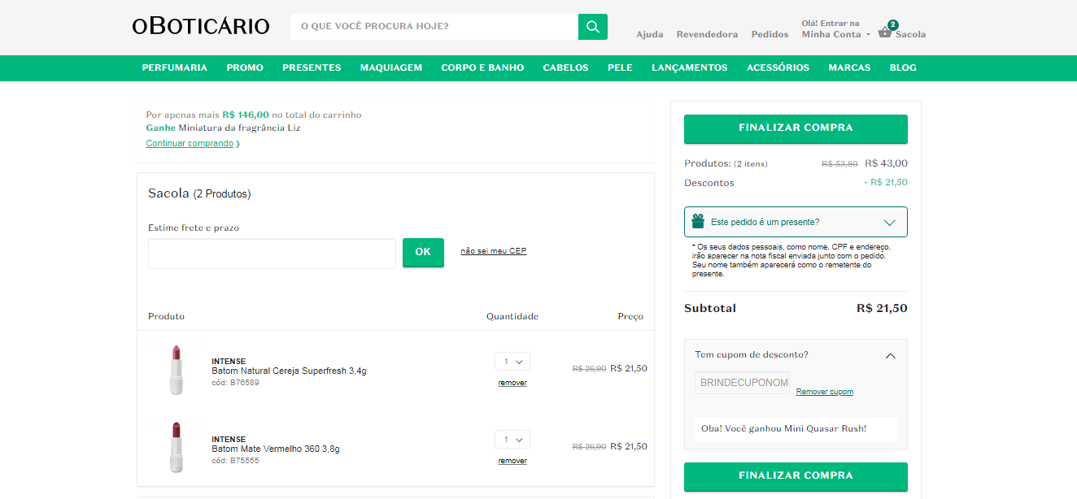Open the Marcas menu
This screenshot has width=1077, height=499.
click(849, 67)
